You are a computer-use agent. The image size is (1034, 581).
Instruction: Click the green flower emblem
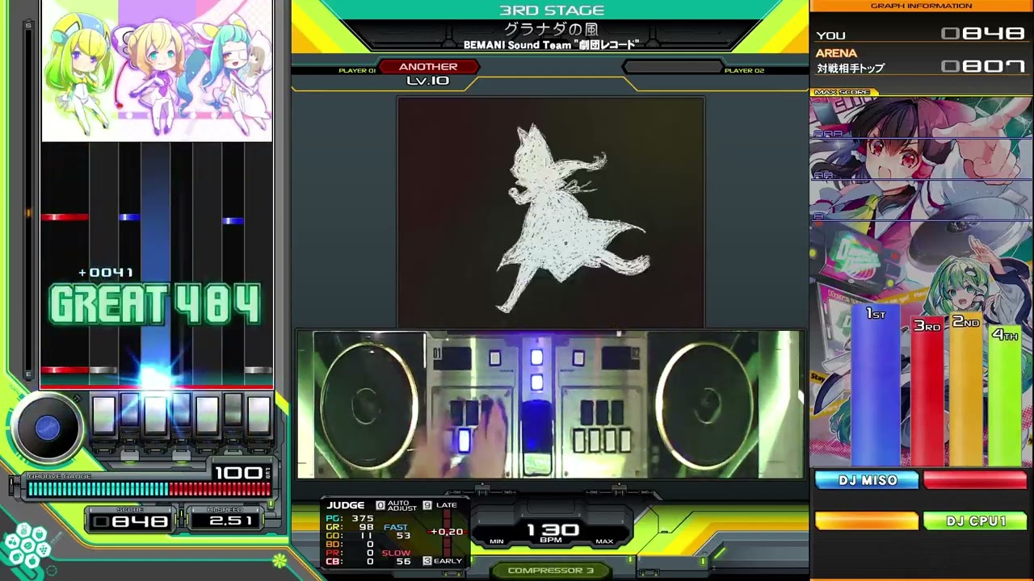[x=280, y=560]
